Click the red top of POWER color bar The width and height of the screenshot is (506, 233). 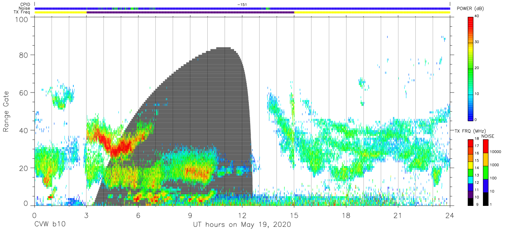(x=471, y=23)
